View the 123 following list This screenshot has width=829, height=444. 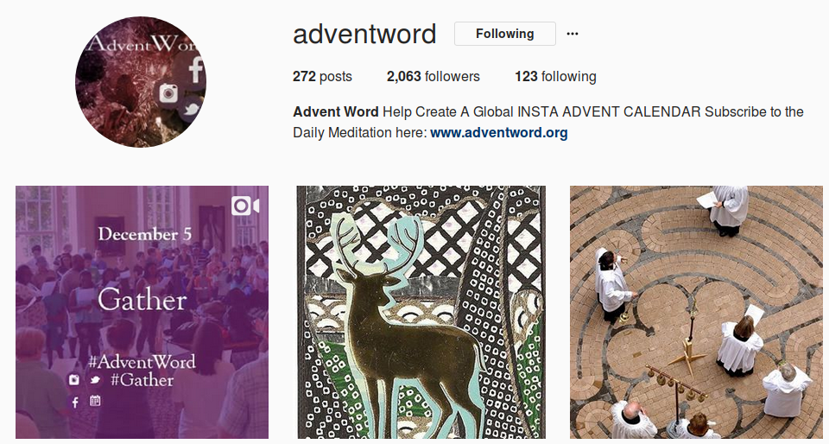555,77
